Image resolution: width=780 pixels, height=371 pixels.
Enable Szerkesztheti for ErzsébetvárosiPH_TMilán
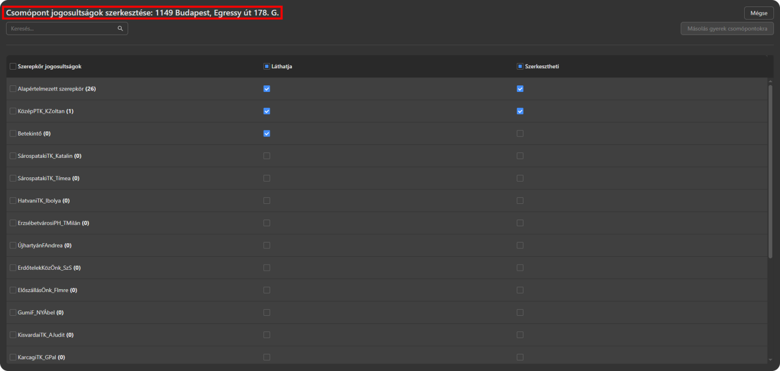[x=520, y=223]
